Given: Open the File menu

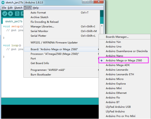Looking at the screenshot, I should (4, 8).
